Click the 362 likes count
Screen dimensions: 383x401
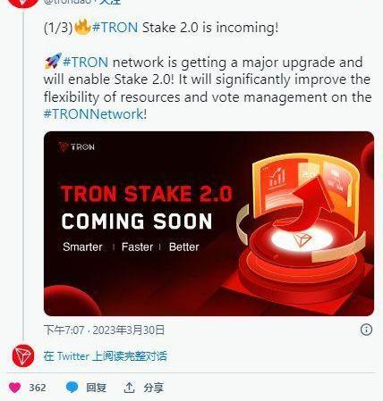point(38,388)
